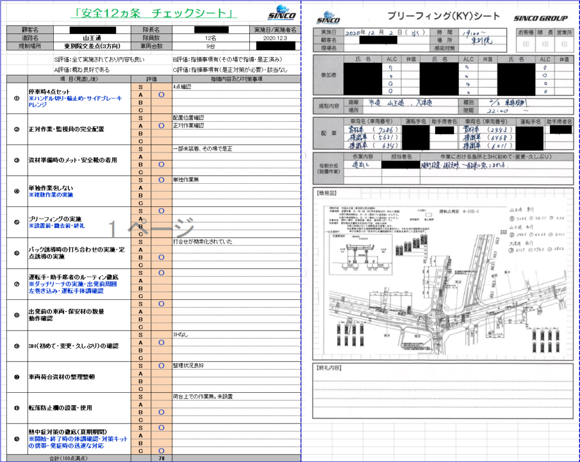The width and height of the screenshot is (580, 462).
Task: Select the 合計(100点満点) total label
Action: pos(69,458)
